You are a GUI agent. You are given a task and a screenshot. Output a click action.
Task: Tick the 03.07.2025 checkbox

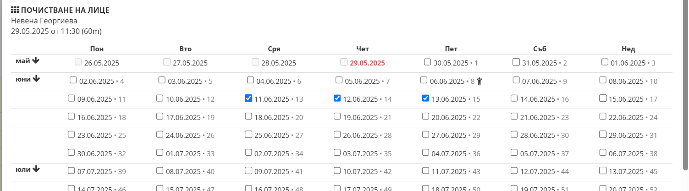click(337, 152)
